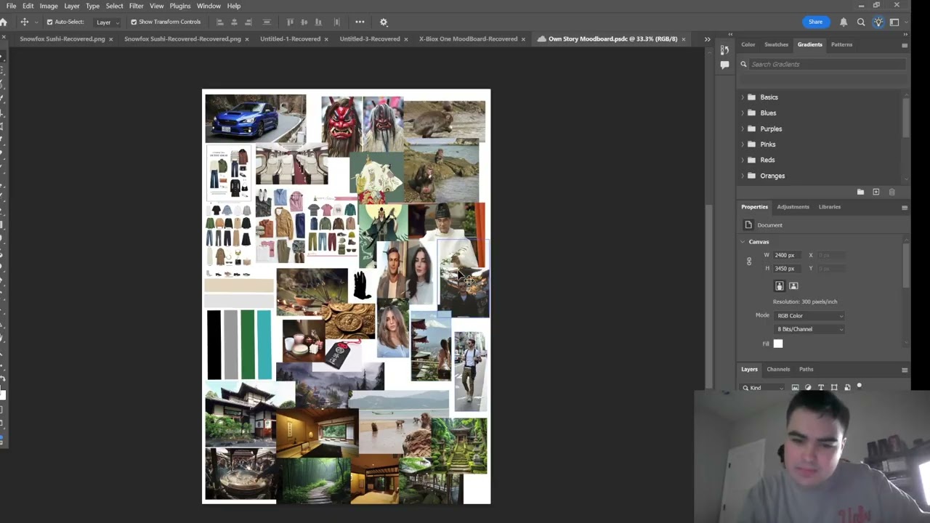Expand the Blues gradient folder
Viewport: 930px width, 523px height.
pyautogui.click(x=743, y=113)
